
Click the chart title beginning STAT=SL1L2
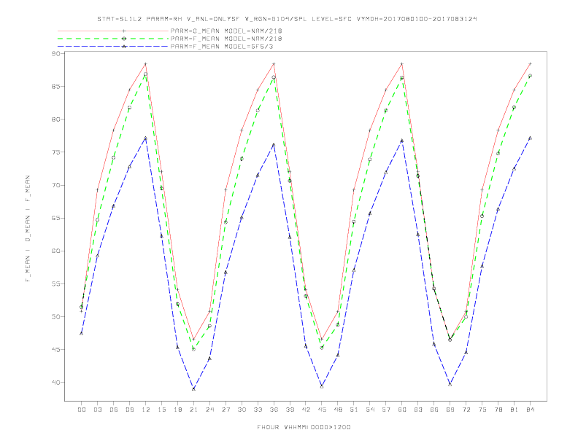[287, 19]
